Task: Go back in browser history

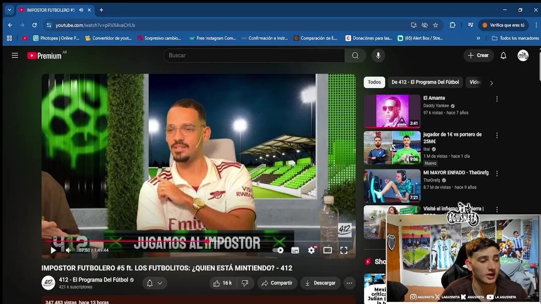Action: click(10, 25)
